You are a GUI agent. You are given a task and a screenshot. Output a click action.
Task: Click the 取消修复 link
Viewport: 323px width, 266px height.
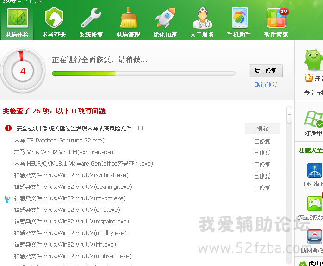click(x=266, y=85)
